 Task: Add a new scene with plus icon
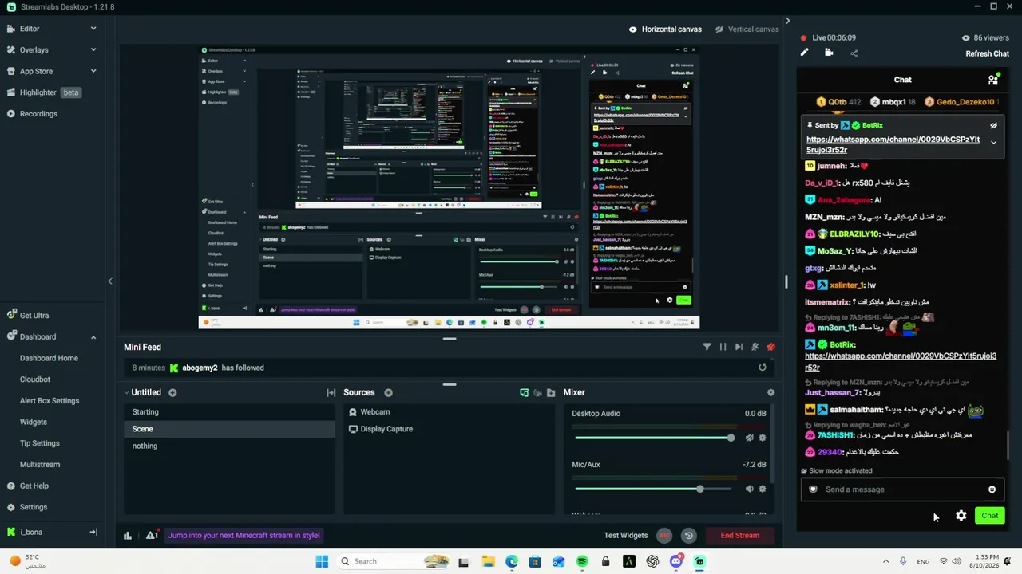tap(172, 392)
